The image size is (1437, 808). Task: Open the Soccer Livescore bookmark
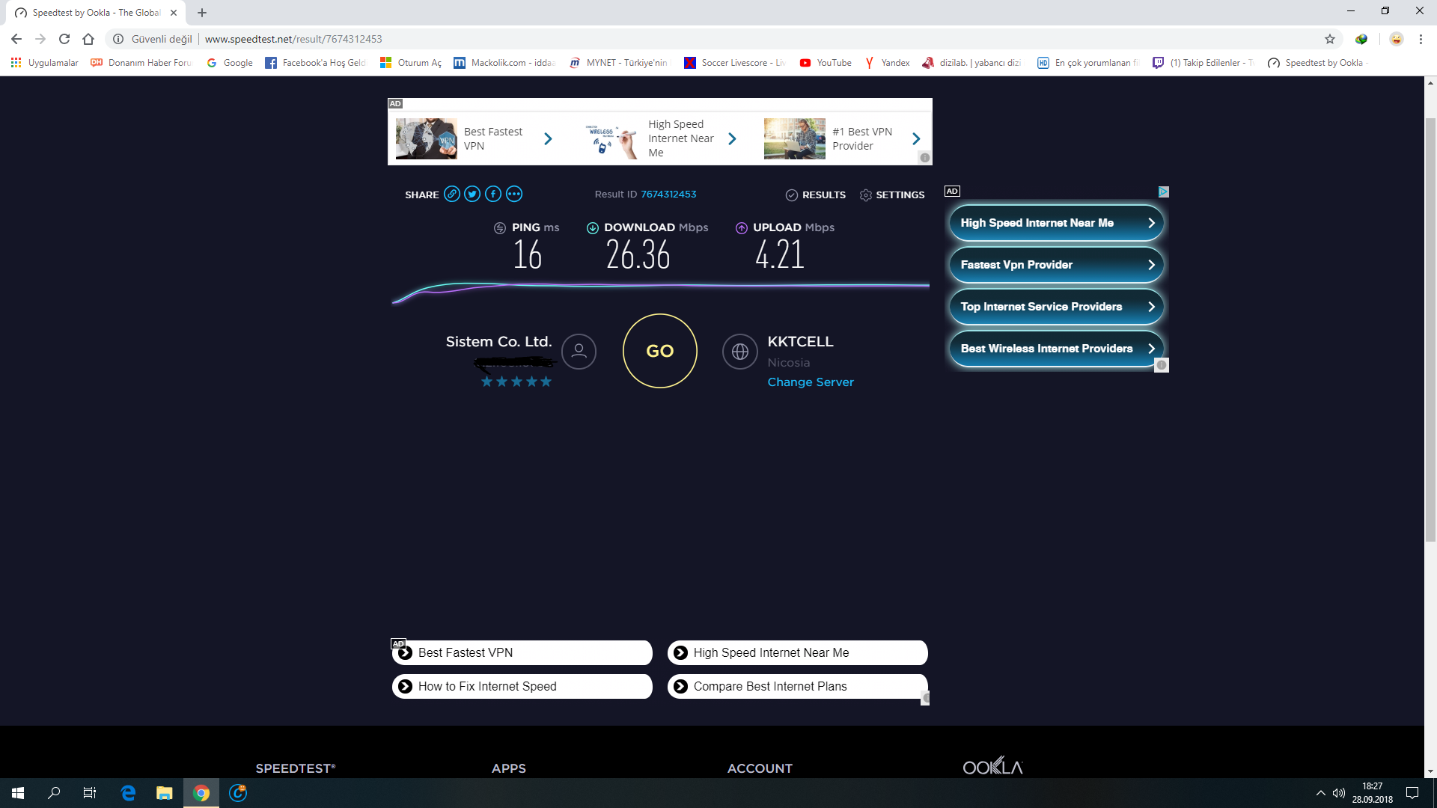tap(735, 63)
